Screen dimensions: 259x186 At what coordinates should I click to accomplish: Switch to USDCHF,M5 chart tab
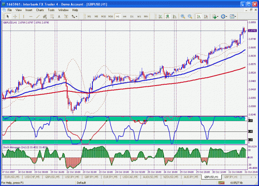32,177
